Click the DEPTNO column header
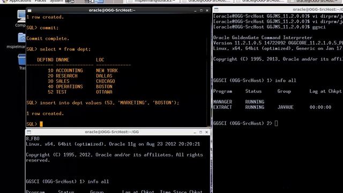343x193 pixels. (45, 60)
